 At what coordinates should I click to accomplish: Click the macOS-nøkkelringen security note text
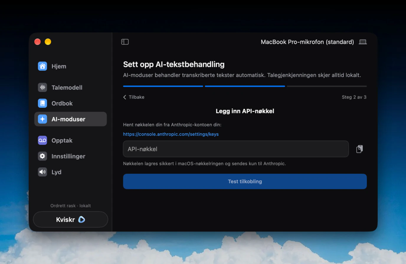tap(204, 164)
